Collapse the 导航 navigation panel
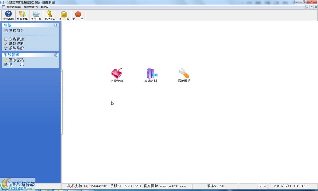Screen dimensions: 318x191 point(56,25)
